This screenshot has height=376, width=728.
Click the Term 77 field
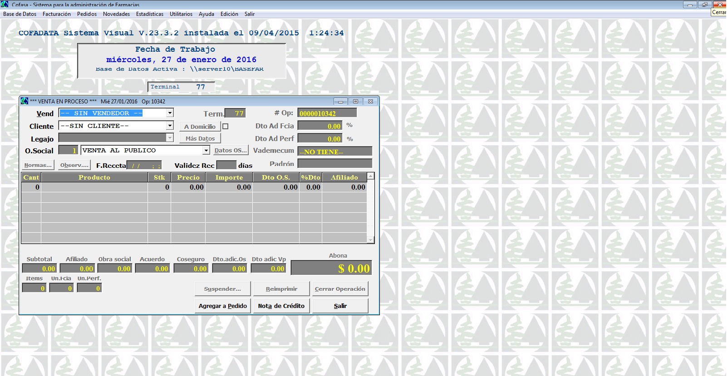click(x=235, y=113)
